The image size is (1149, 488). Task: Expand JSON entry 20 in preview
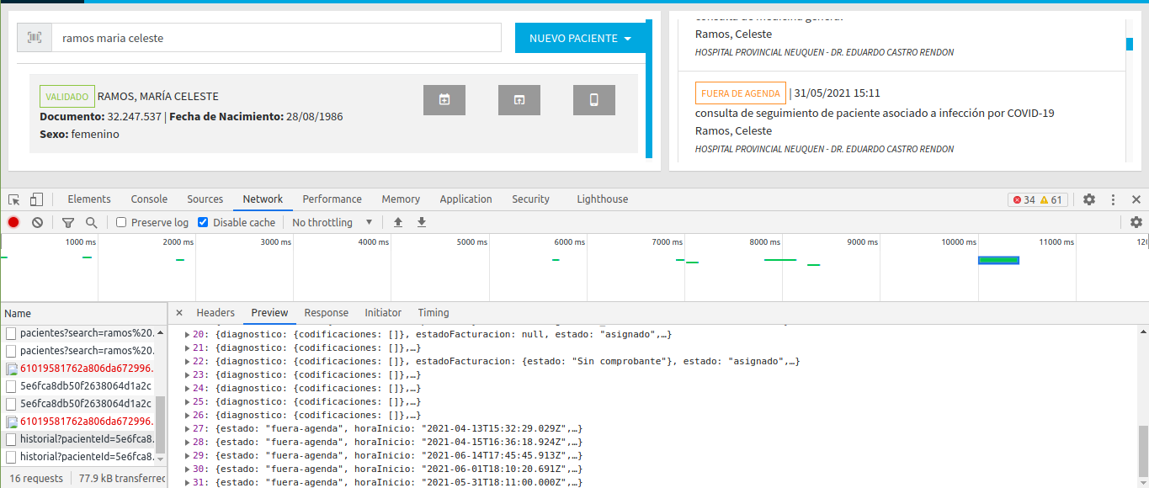click(187, 335)
